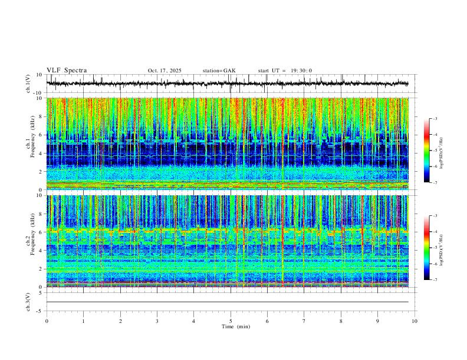Click the "ch.1(V)" waveform axis label
This screenshot has width=467, height=360.
coord(28,84)
